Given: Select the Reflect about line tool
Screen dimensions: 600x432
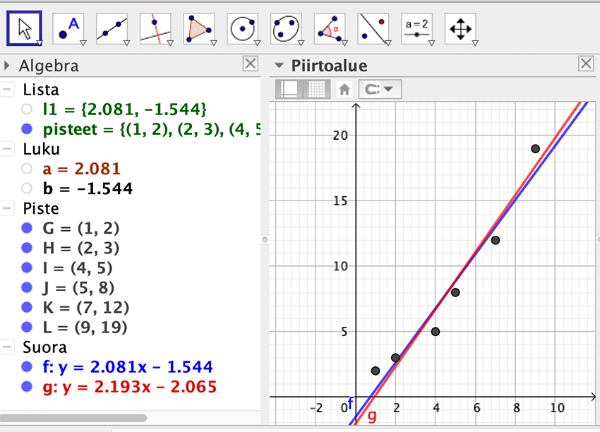Looking at the screenshot, I should [x=373, y=29].
